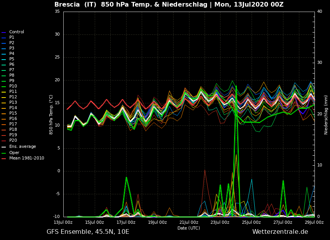Screen dimensions: 330x240
Task: Click the "25Jul 00z" date tick label
Action: coord(252,222)
